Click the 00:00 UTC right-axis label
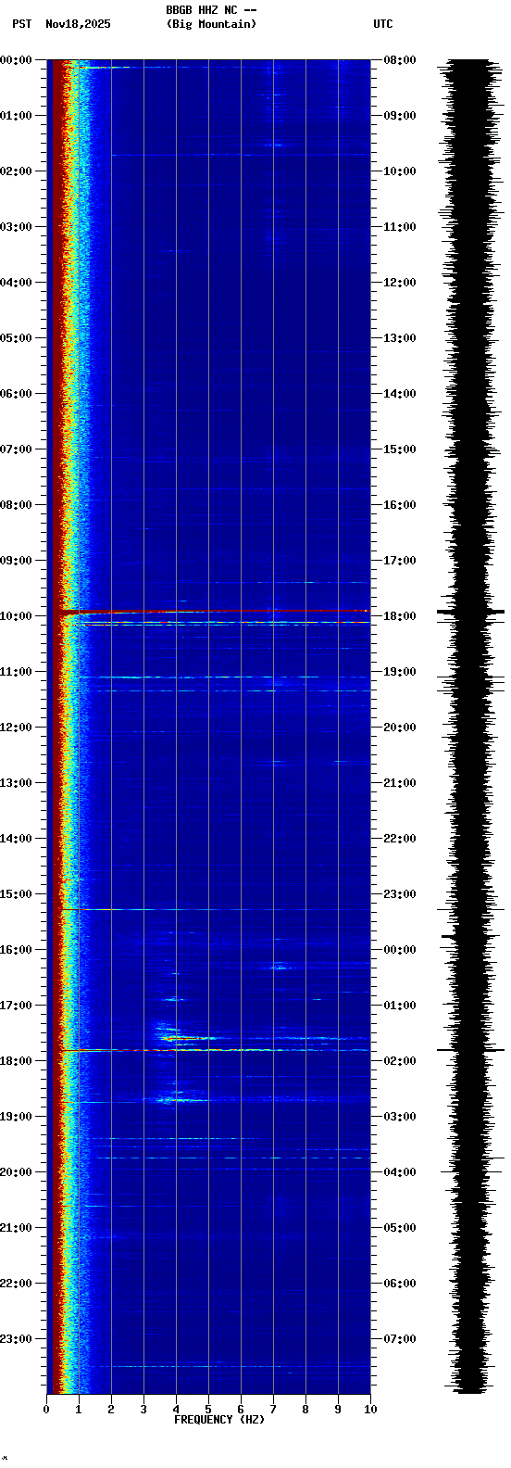The image size is (511, 1468). (x=400, y=950)
